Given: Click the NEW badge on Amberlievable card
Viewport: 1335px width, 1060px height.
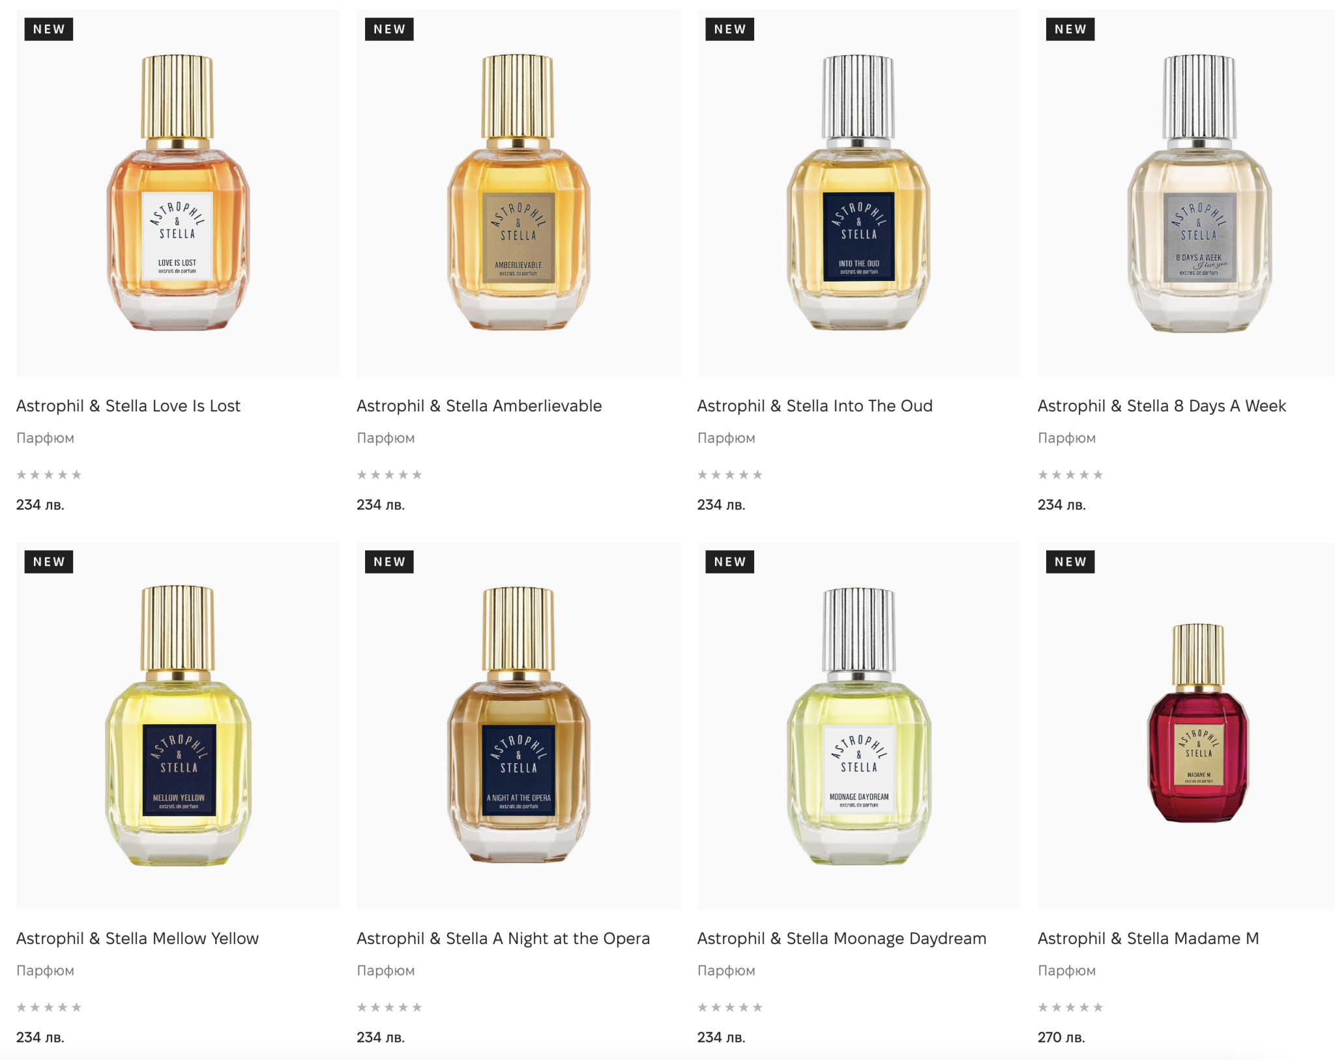Looking at the screenshot, I should click(x=389, y=29).
